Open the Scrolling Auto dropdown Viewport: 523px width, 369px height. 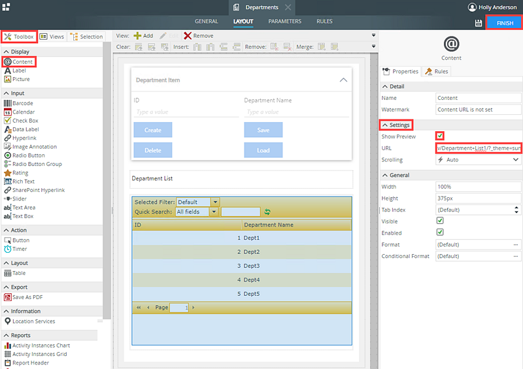pyautogui.click(x=478, y=159)
